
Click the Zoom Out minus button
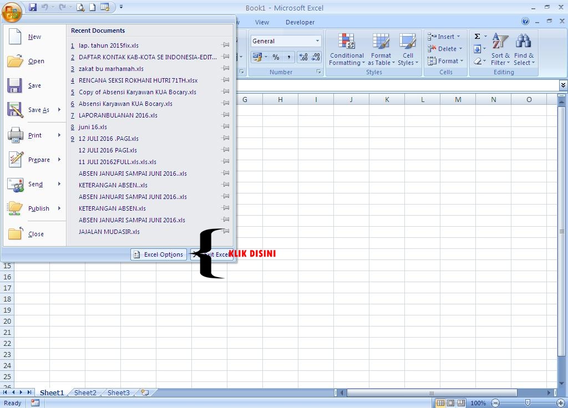(495, 402)
